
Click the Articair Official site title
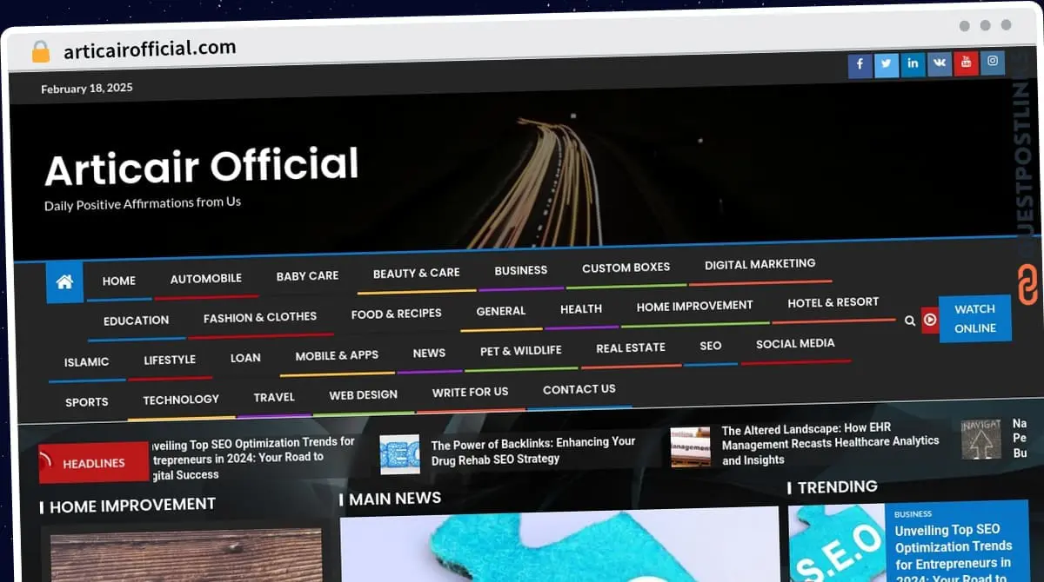pos(202,168)
